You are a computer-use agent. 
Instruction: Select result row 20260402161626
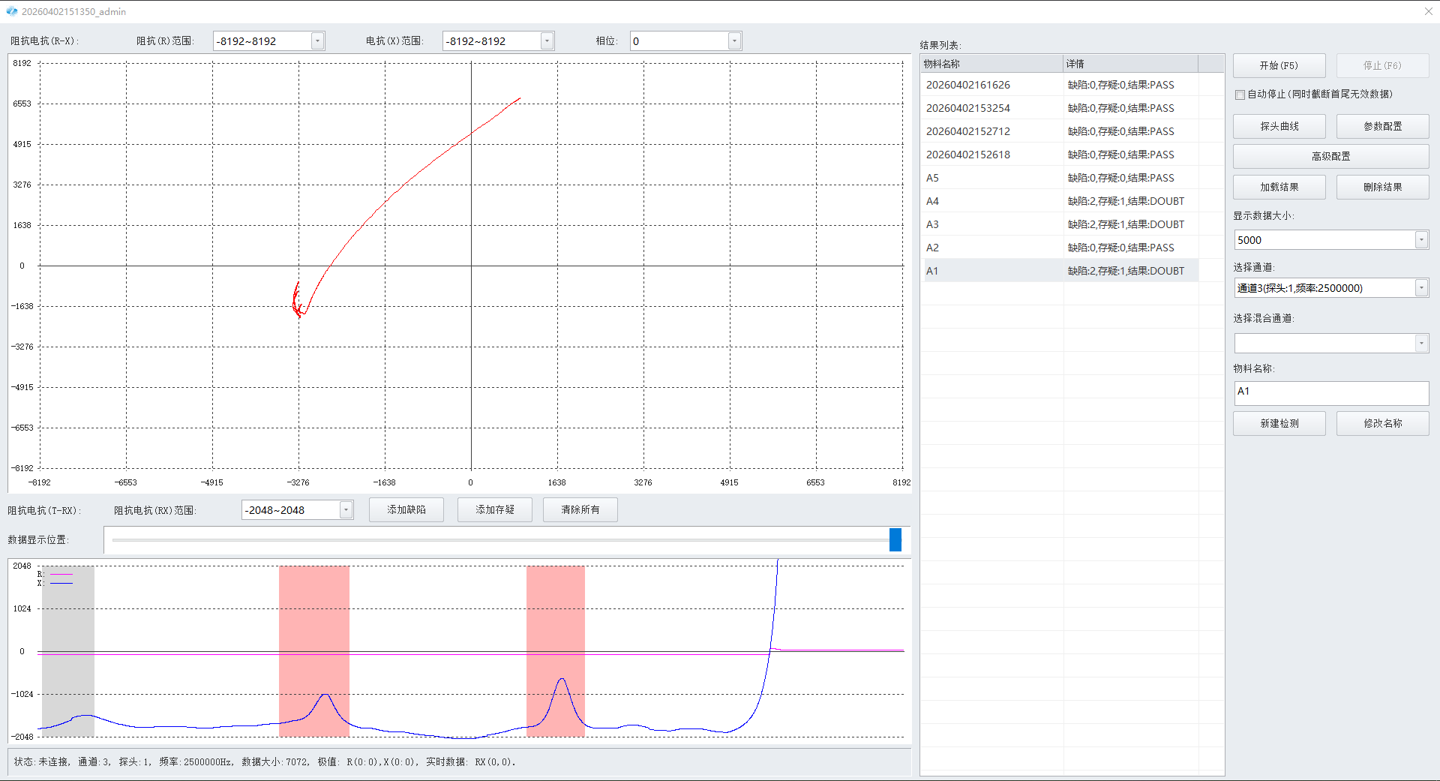pos(1060,85)
